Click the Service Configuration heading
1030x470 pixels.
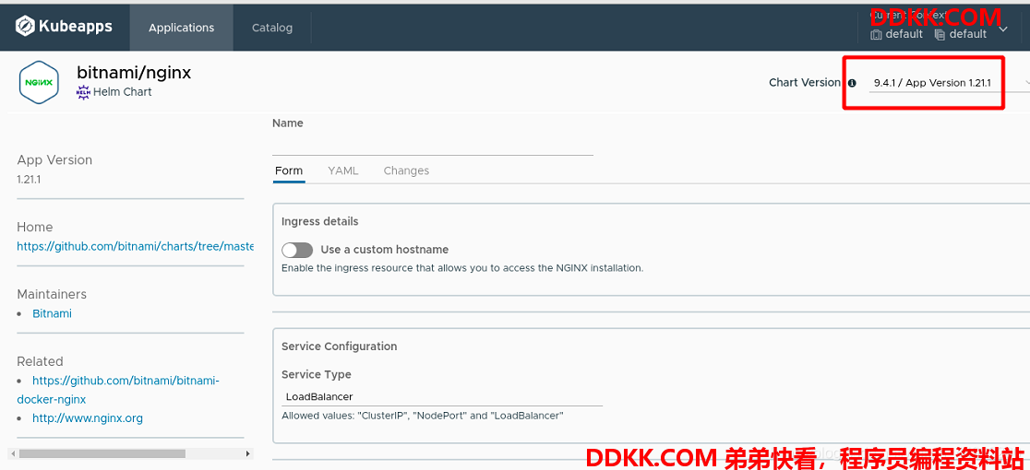(339, 347)
